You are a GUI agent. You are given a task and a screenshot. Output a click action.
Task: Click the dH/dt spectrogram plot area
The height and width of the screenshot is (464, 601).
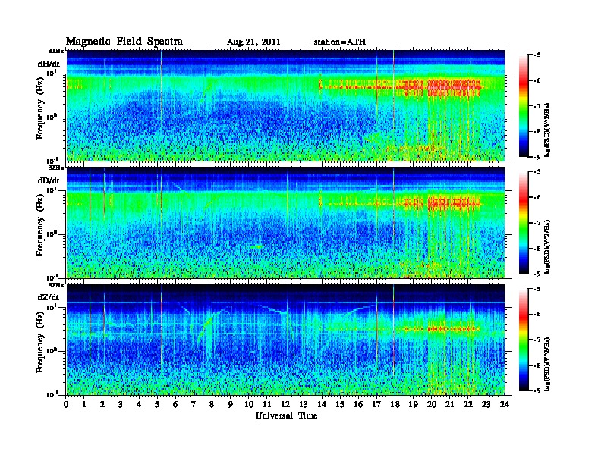(x=285, y=105)
